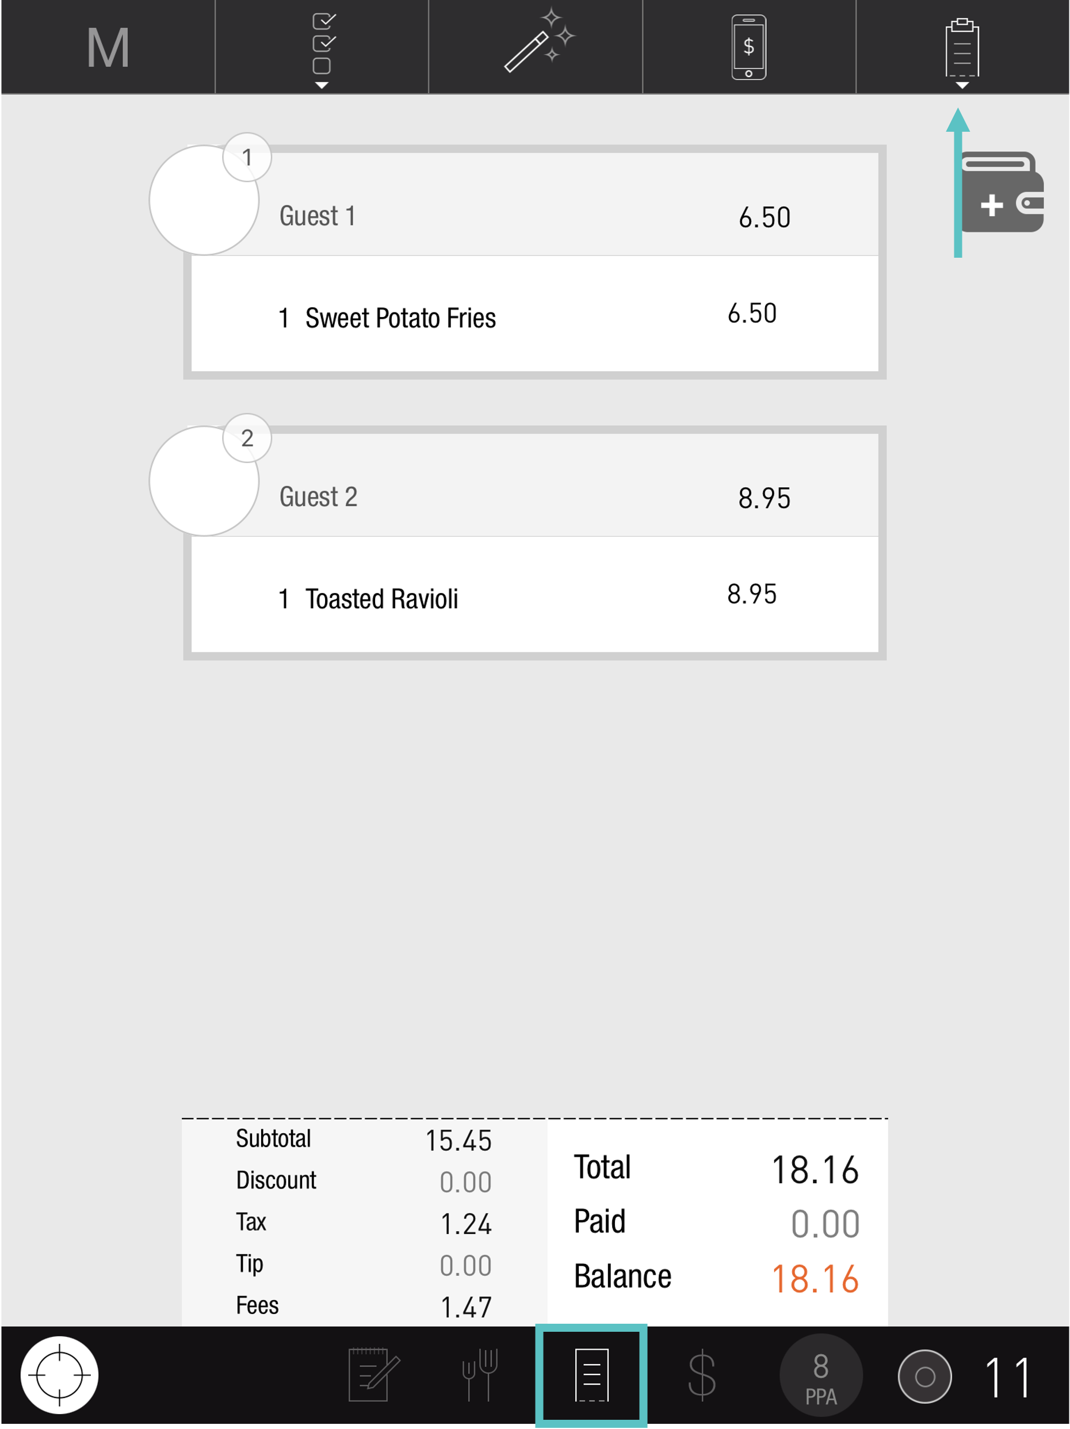Screen dimensions: 1070x1429
Task: Select the Guest 1 avatar circle
Action: coord(203,200)
